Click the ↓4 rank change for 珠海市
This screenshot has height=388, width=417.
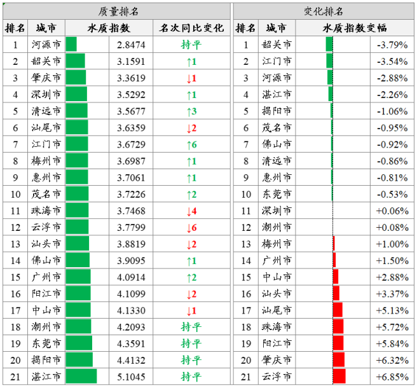pyautogui.click(x=191, y=211)
